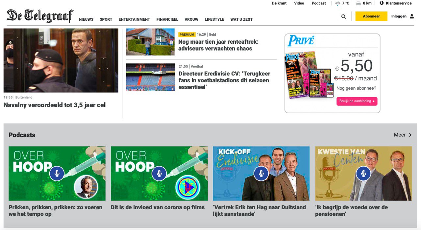Screen dimensions: 421x230
Task: Click the Podcasts section heading
Action: (x=22, y=135)
